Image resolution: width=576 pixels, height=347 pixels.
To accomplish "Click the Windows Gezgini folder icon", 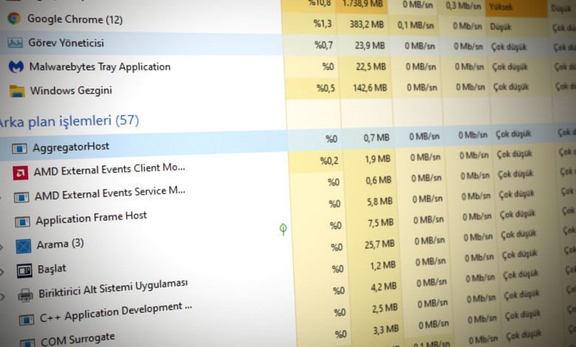I will click(17, 91).
